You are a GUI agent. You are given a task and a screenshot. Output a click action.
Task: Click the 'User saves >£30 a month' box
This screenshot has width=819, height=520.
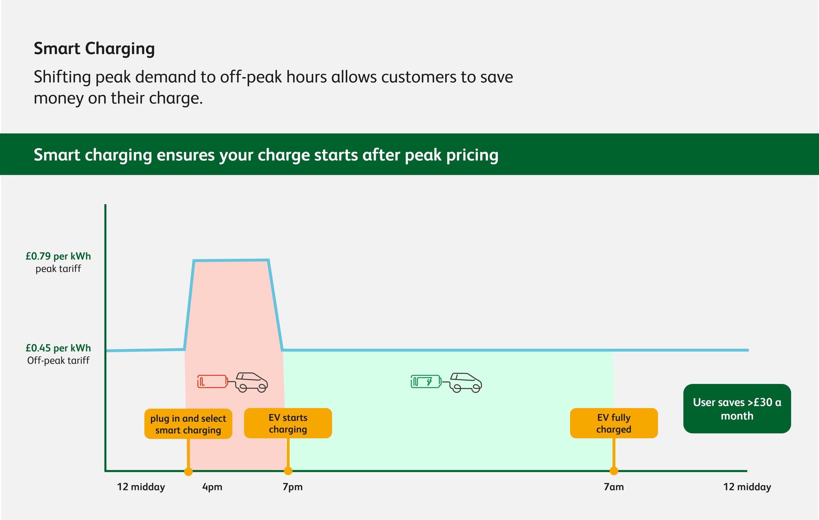click(x=737, y=408)
